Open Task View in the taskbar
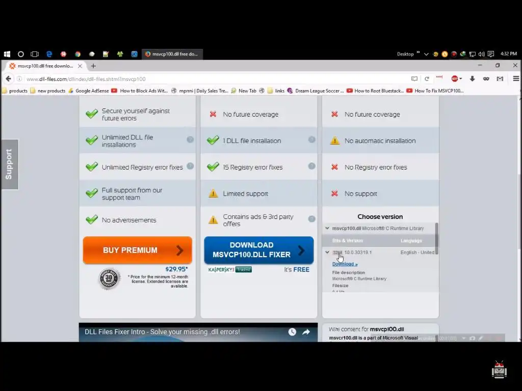The image size is (522, 391). 35,54
